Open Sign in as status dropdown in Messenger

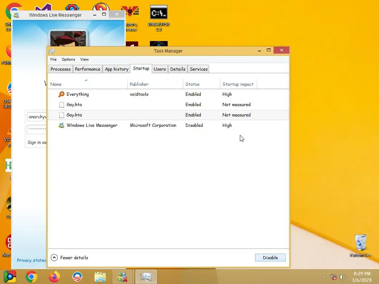tap(37, 142)
